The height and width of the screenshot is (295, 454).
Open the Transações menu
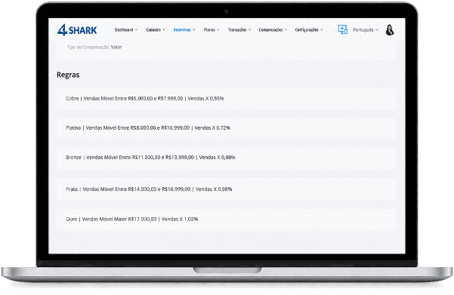click(x=239, y=29)
